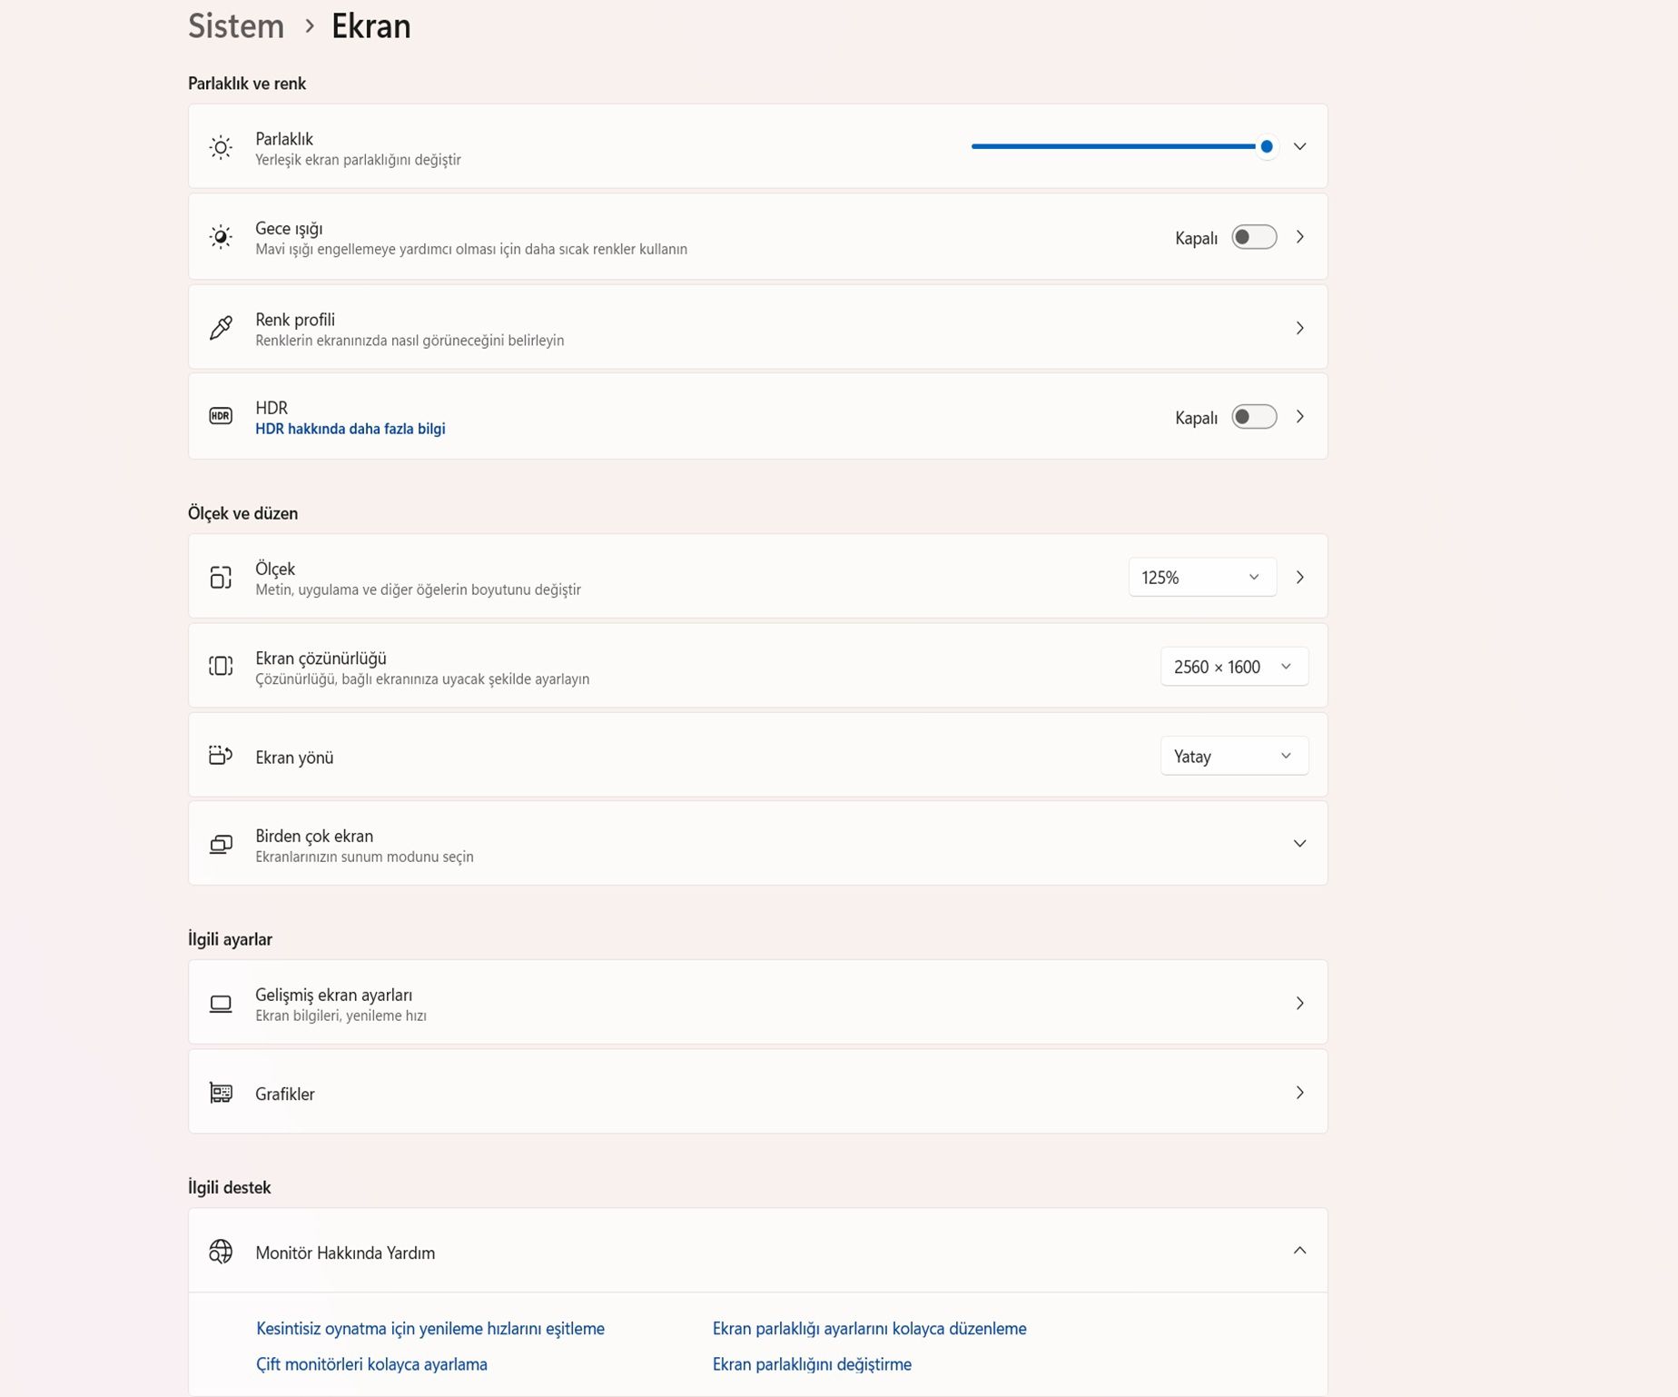The image size is (1678, 1397).
Task: Open the 2560 × 1600 resolution dropdown
Action: [1233, 667]
